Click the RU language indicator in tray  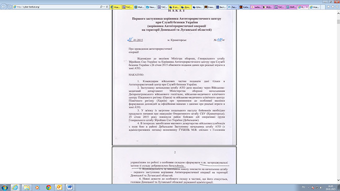[303, 187]
